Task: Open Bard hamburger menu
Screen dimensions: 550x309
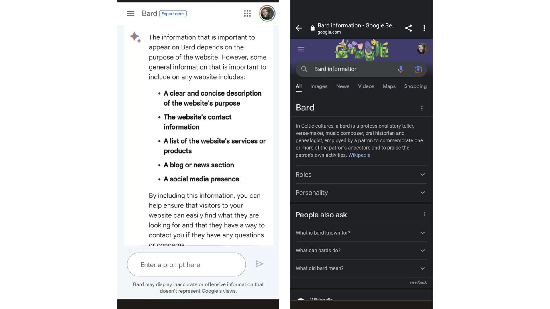Action: 130,13
